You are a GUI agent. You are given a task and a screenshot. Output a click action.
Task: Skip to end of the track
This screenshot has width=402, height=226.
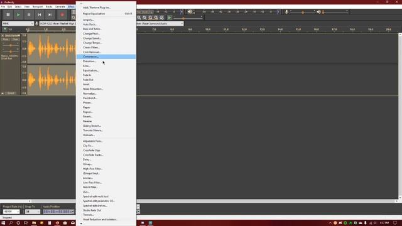click(50, 14)
